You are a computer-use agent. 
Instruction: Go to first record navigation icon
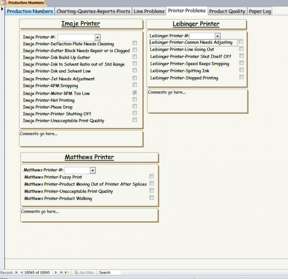click(x=16, y=272)
